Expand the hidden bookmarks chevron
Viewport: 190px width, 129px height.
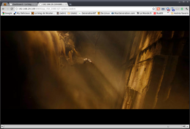[x=168, y=12]
